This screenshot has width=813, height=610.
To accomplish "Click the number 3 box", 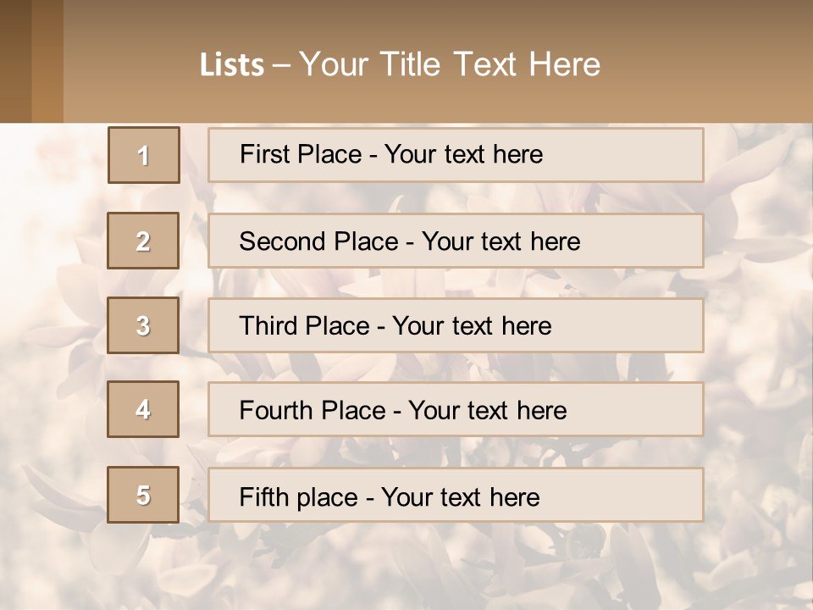I will click(x=143, y=325).
